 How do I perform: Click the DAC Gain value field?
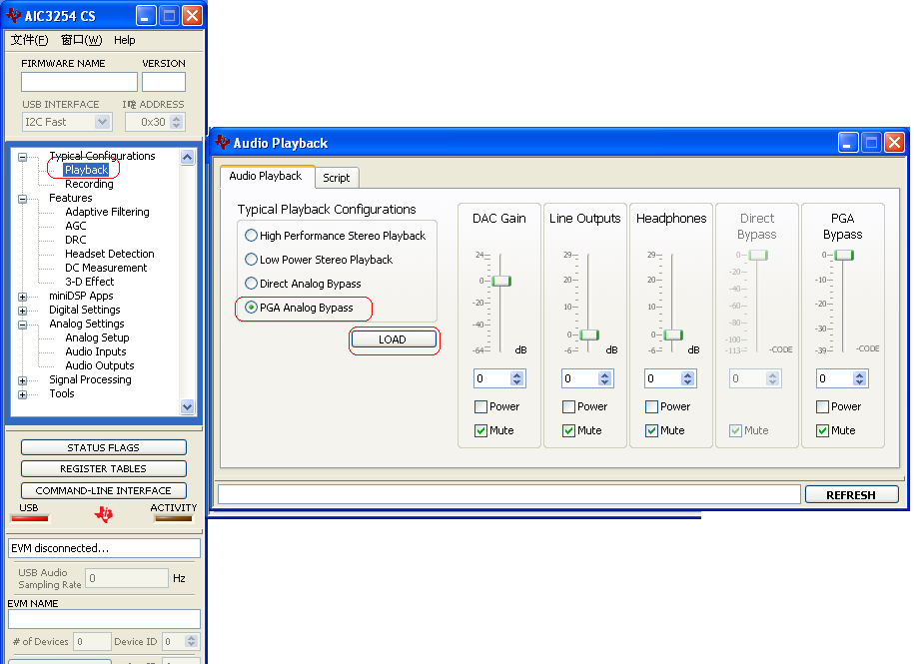tap(492, 378)
